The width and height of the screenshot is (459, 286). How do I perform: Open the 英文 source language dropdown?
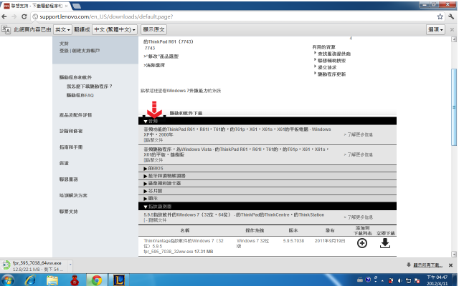point(62,29)
